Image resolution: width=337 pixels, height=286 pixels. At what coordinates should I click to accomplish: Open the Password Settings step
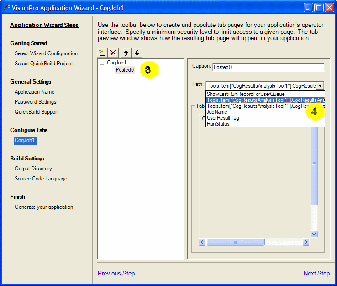coord(36,102)
